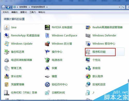Open the 任务栏和「开始」菜单 icon
This screenshot has height=101, width=129.
coord(7,93)
